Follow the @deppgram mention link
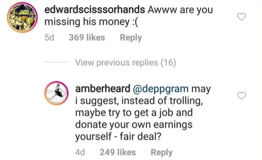Viewport: 262px width, 160px height. (x=161, y=89)
